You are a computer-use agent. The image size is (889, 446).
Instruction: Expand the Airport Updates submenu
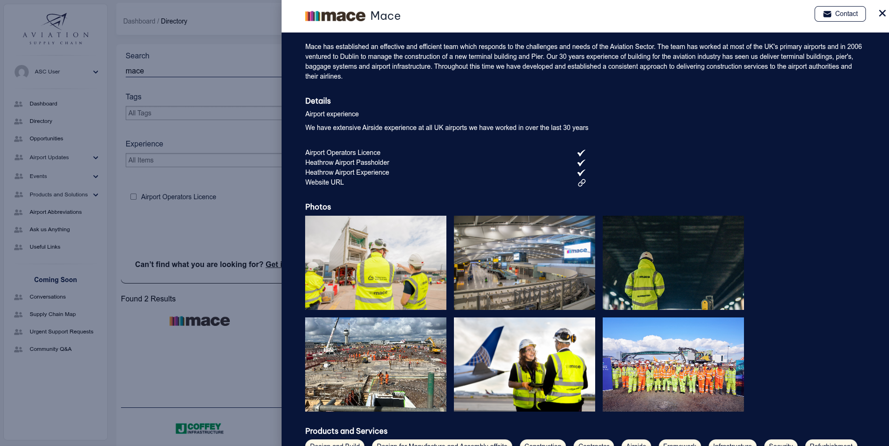(96, 158)
